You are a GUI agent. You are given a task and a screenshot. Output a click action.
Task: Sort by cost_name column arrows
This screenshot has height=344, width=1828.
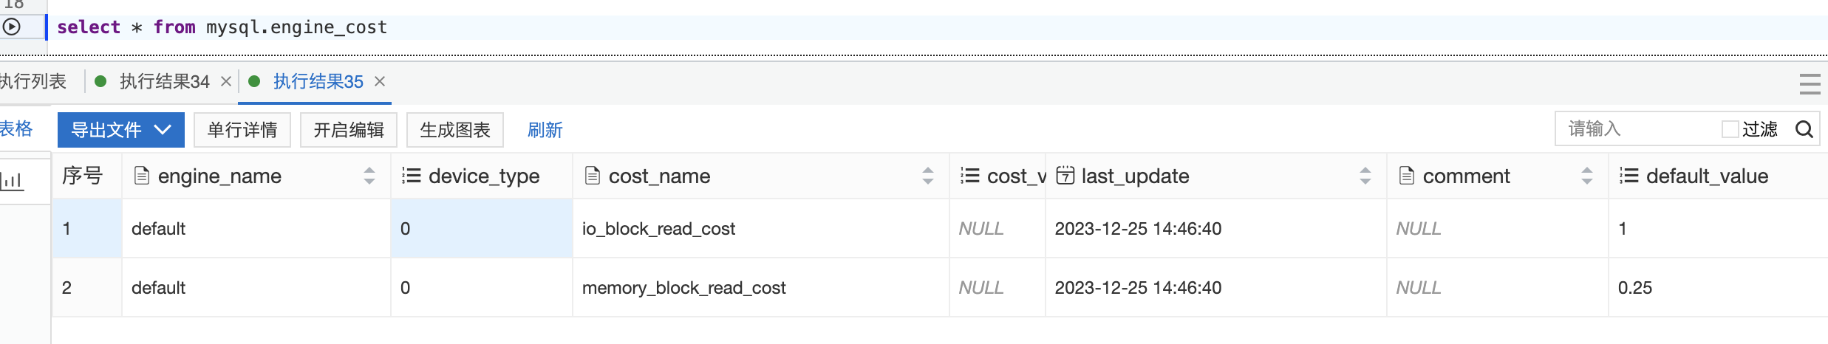[928, 176]
